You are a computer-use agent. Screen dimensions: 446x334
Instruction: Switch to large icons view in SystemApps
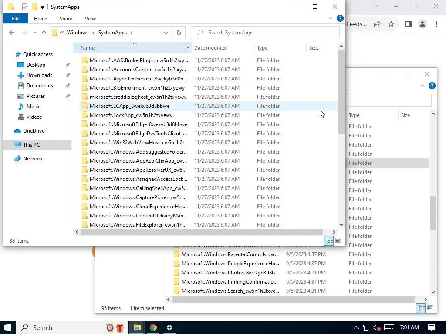coord(338,240)
